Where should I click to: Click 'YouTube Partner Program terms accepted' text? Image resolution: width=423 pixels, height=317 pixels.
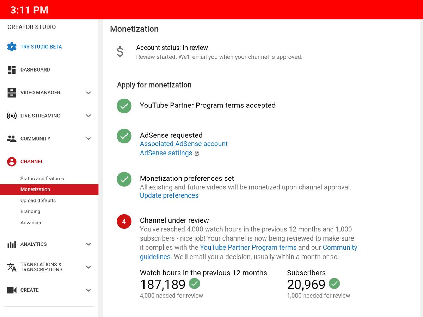coord(208,105)
